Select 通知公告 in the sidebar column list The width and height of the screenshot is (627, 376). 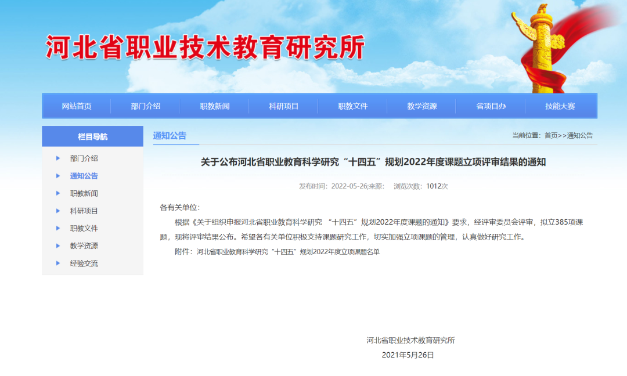(84, 176)
